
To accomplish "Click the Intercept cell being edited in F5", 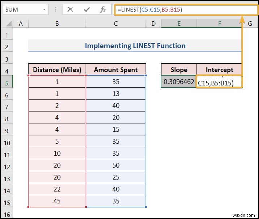I will tap(219, 81).
